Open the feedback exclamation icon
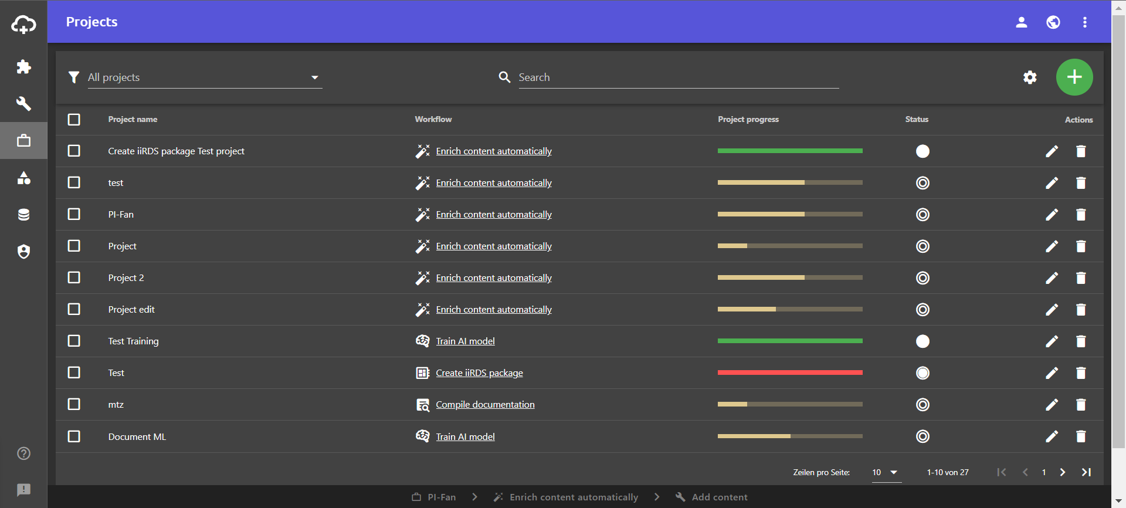Viewport: 1126px width, 508px height. (23, 490)
